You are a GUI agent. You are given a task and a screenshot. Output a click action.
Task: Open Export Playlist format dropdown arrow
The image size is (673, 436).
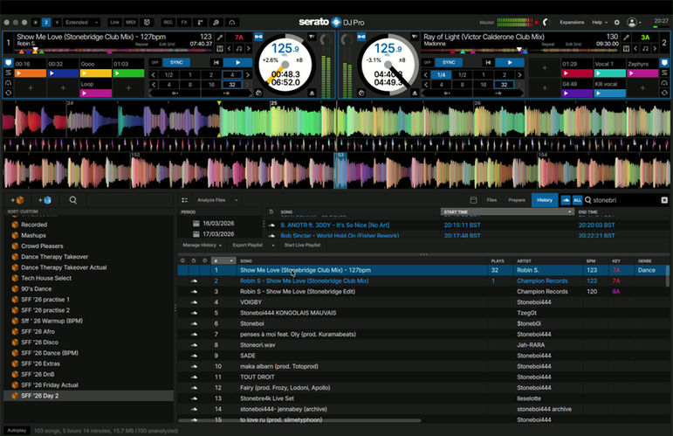(x=273, y=246)
